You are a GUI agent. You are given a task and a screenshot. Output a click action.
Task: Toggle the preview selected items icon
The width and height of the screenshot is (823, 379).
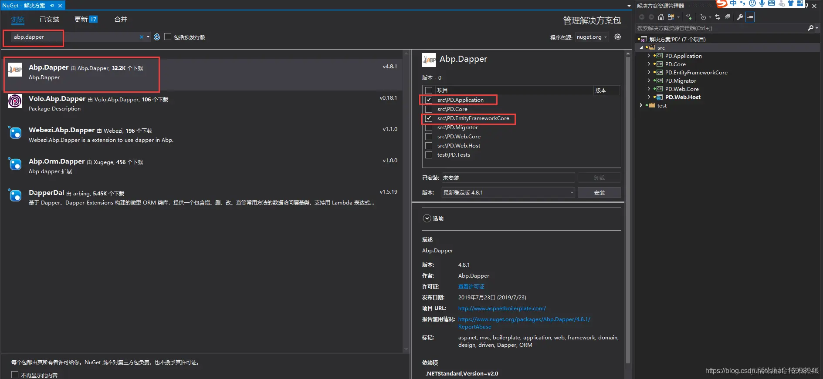pos(750,17)
